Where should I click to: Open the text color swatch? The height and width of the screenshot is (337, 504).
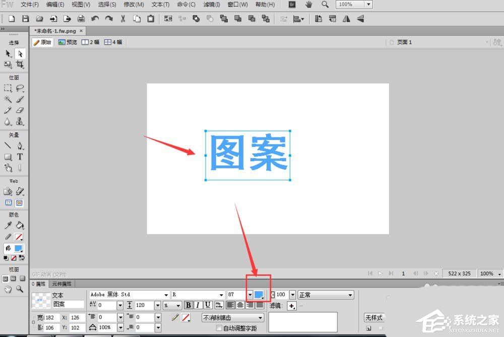pyautogui.click(x=260, y=294)
